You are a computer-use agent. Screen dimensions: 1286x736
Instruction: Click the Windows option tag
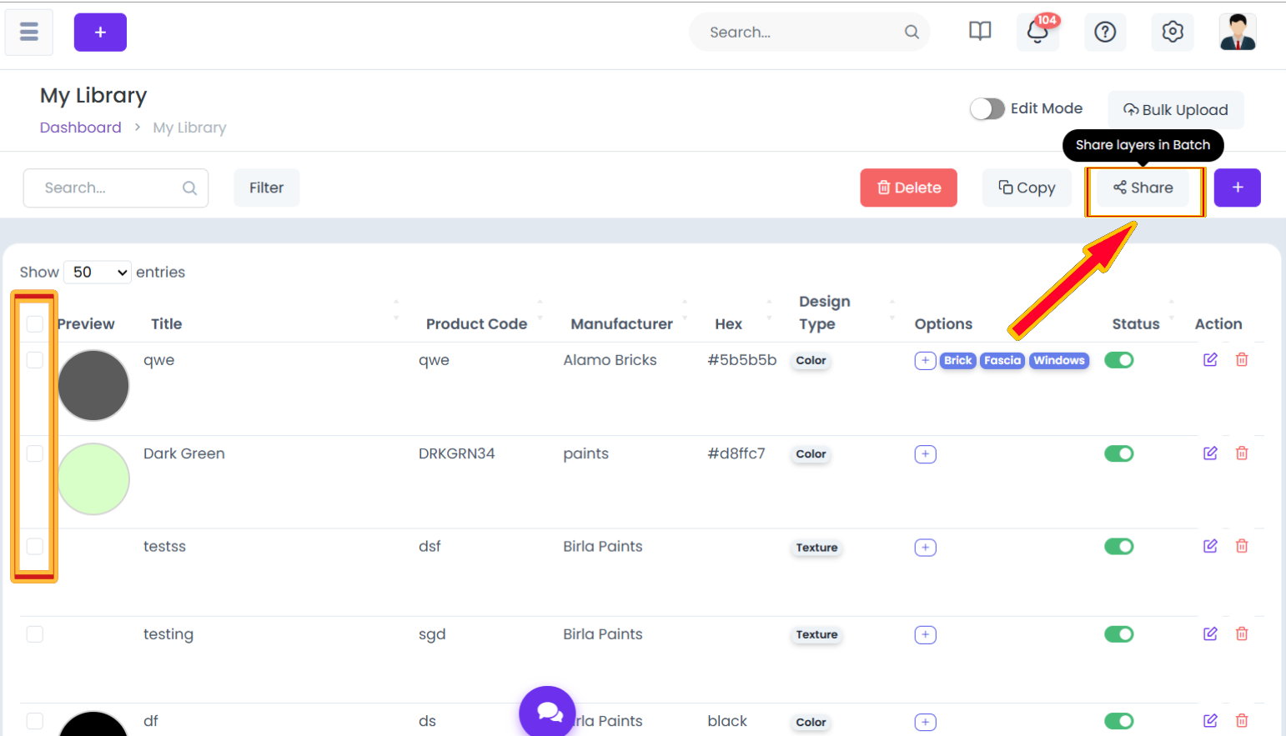point(1059,360)
